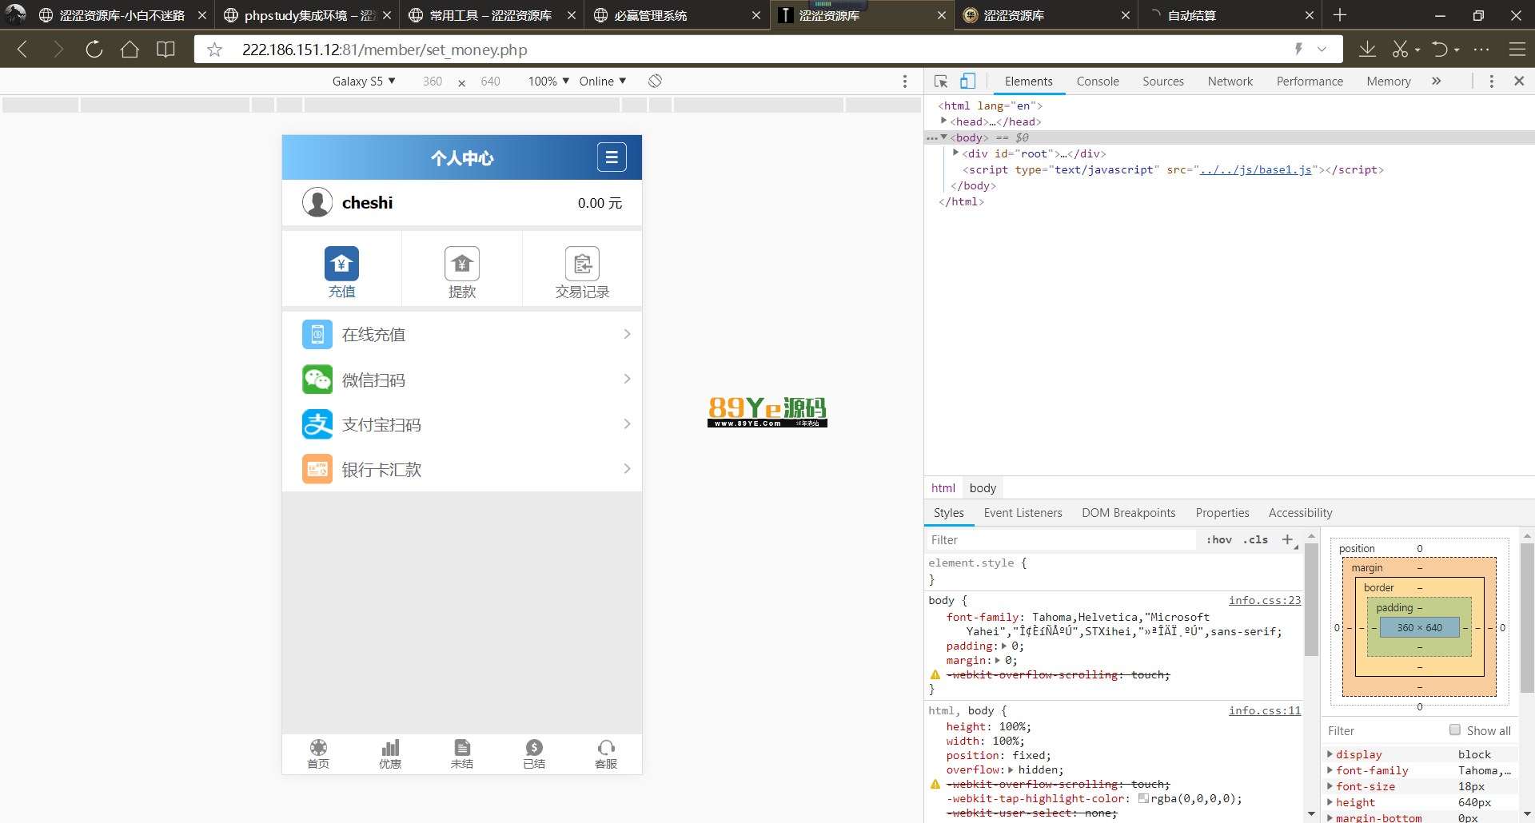Click the html breadcrumb item
The height and width of the screenshot is (823, 1535).
[x=943, y=488]
